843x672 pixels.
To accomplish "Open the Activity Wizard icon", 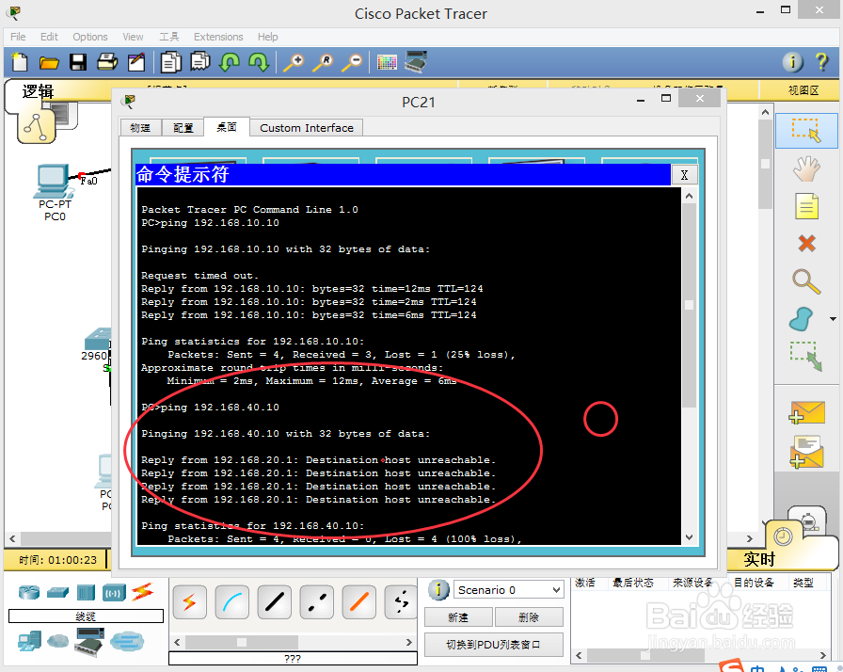I will [x=136, y=62].
